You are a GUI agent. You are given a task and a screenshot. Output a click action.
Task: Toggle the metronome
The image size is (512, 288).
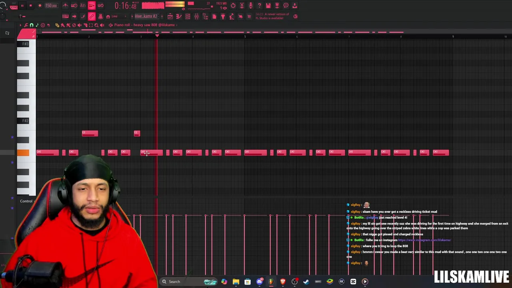(65, 6)
